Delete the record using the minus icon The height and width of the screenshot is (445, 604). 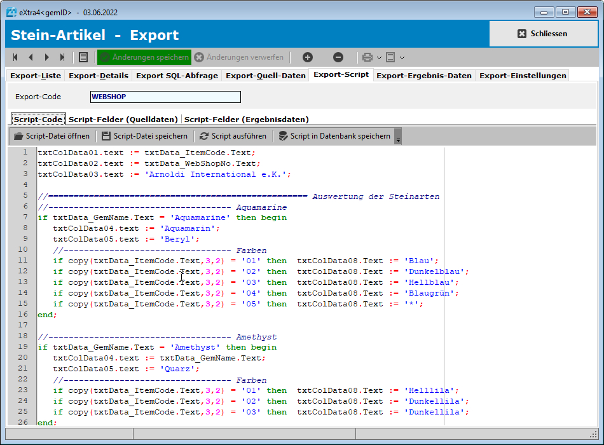338,57
